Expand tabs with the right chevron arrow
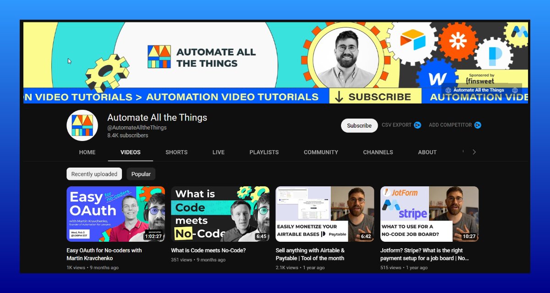This screenshot has height=293, width=550. pos(474,152)
